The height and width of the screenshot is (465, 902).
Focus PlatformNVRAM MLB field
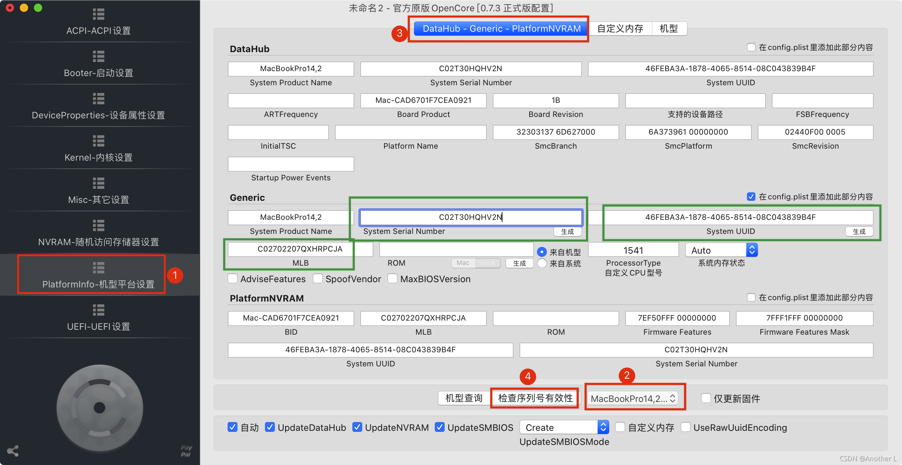coord(423,318)
